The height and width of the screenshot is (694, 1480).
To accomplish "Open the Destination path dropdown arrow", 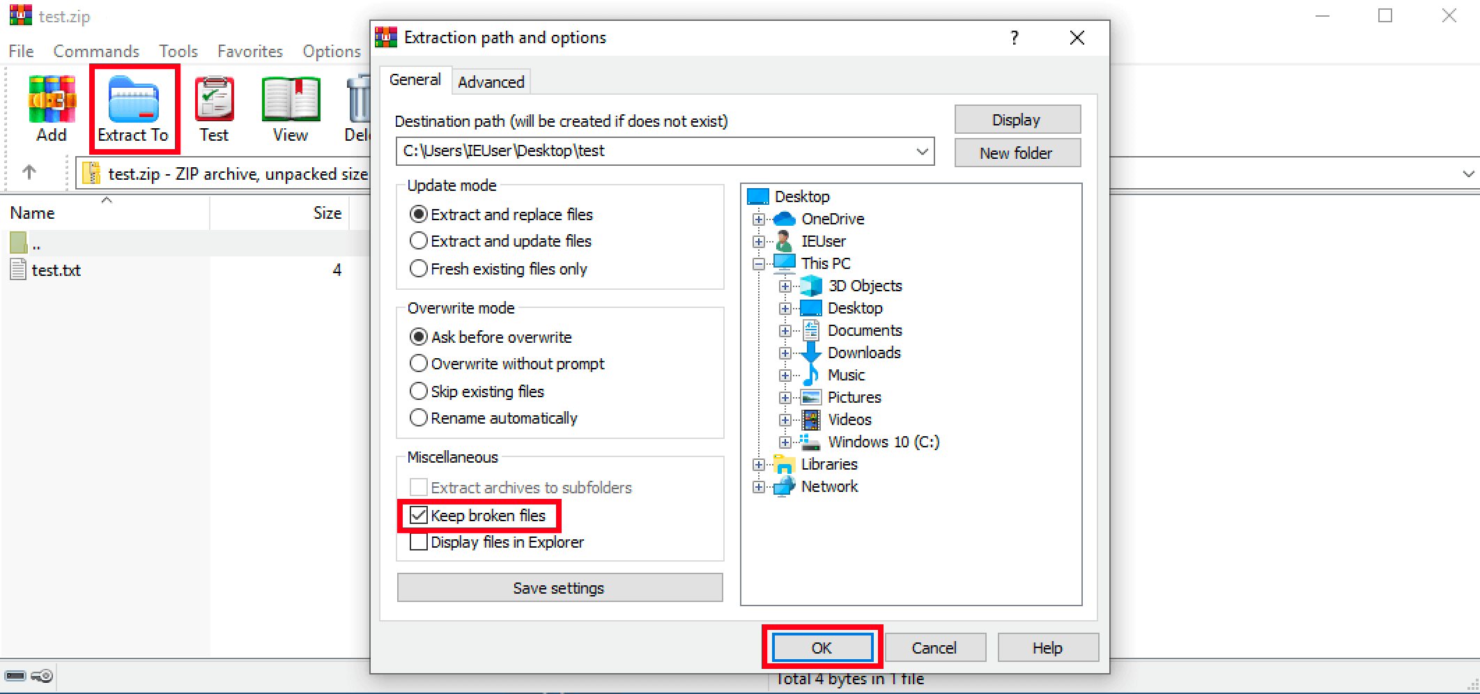I will [x=922, y=151].
